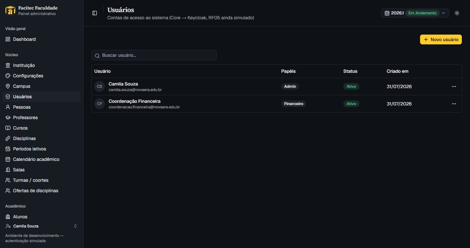
Task: Click the 31/07/2026 date for Camila Souza
Action: pyautogui.click(x=399, y=86)
